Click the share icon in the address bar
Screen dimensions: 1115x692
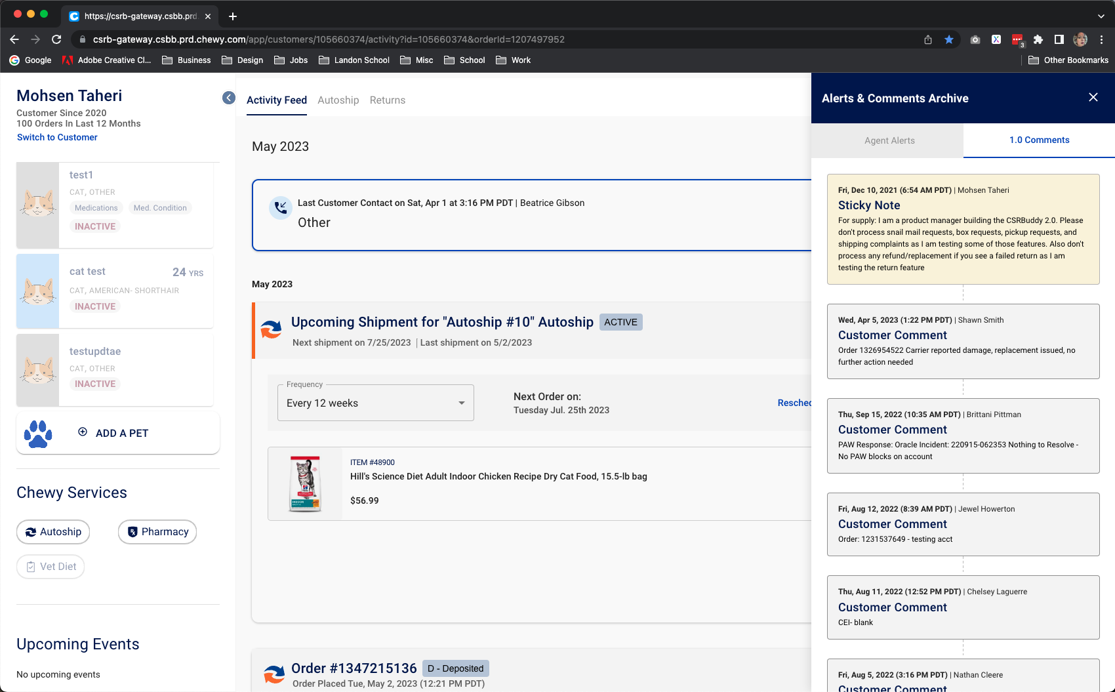point(928,39)
